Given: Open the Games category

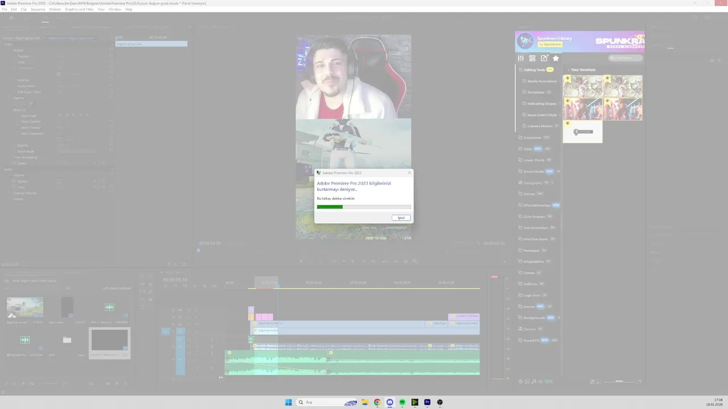Looking at the screenshot, I should pos(529,194).
